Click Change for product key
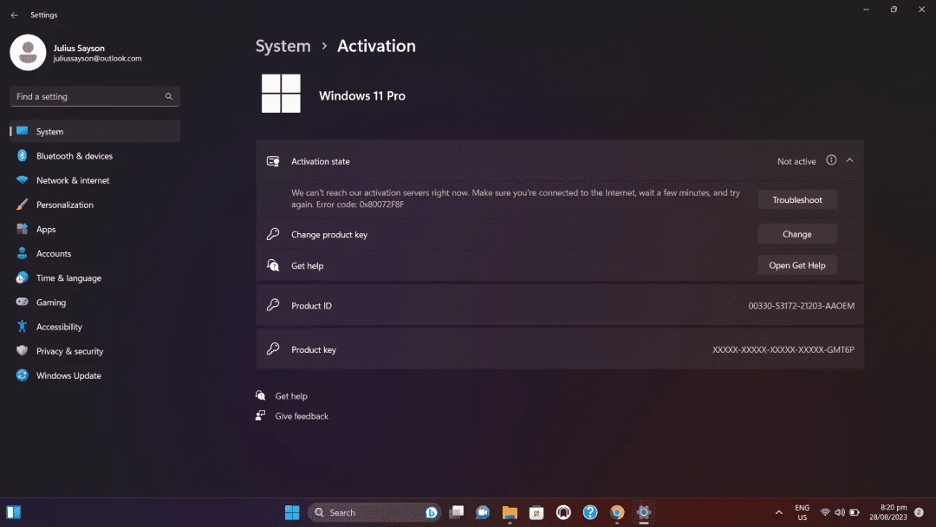The height and width of the screenshot is (527, 936). coord(797,234)
